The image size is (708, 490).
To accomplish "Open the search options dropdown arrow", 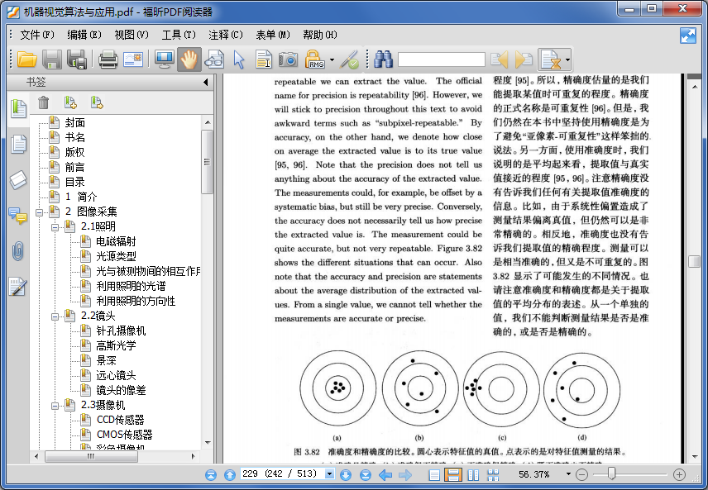I will click(567, 59).
